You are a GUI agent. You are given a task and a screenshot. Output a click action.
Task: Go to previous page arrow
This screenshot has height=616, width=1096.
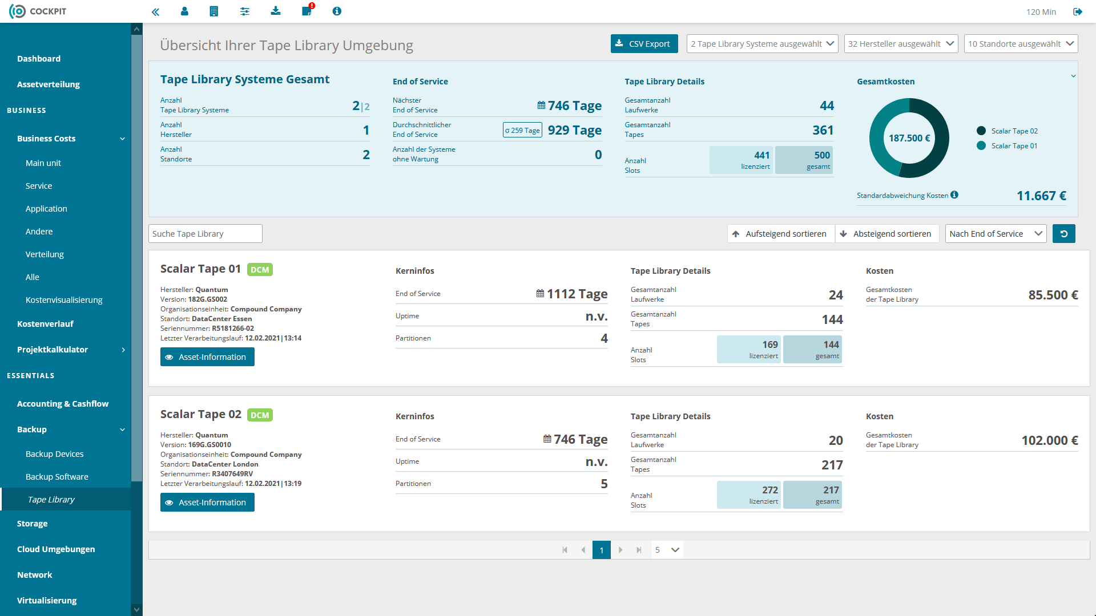pyautogui.click(x=583, y=550)
